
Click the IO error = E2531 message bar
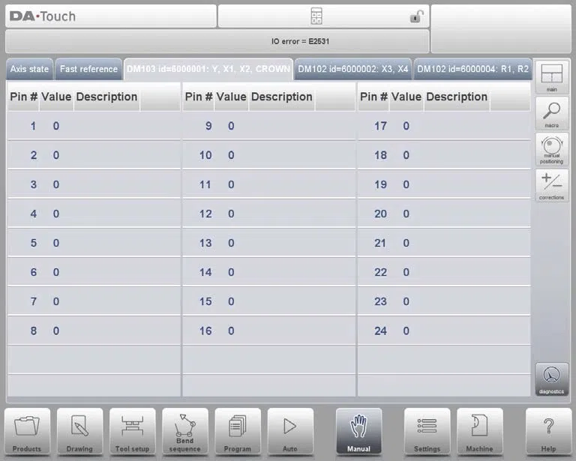coord(217,41)
